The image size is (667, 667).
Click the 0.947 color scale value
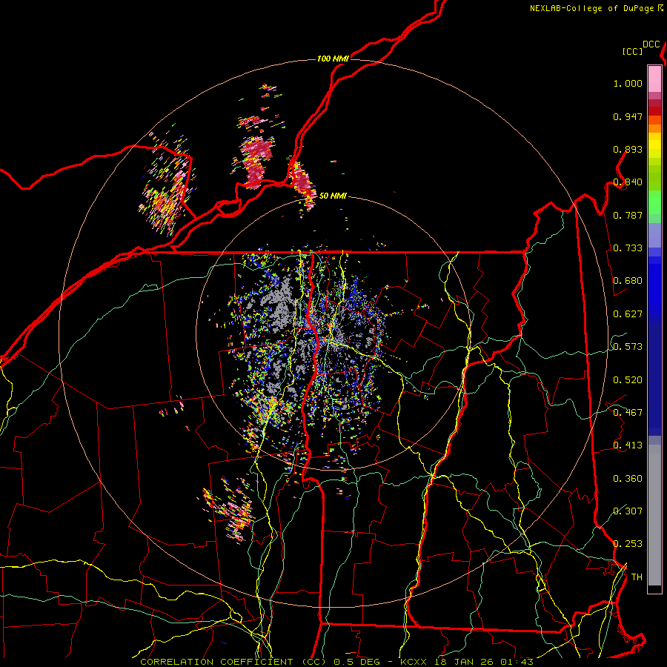pyautogui.click(x=628, y=116)
